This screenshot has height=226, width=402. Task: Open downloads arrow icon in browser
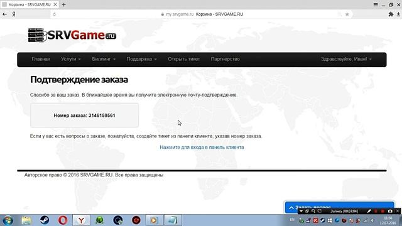pos(398,14)
